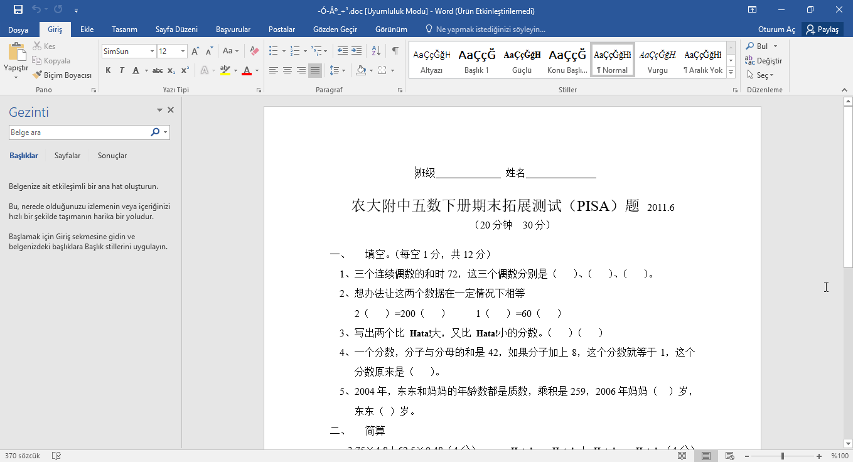Viewport: 853px width, 462px height.
Task: Apply the Başlık 1 heading style
Action: (476, 60)
